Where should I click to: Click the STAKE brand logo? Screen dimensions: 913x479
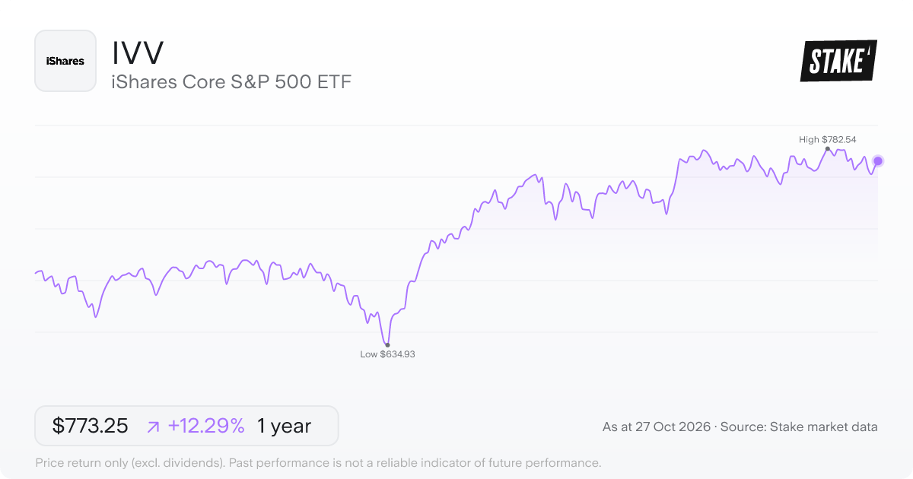[x=838, y=61]
